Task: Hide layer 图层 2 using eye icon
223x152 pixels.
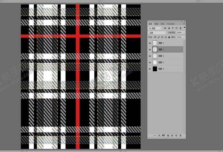Action: coord(150,43)
